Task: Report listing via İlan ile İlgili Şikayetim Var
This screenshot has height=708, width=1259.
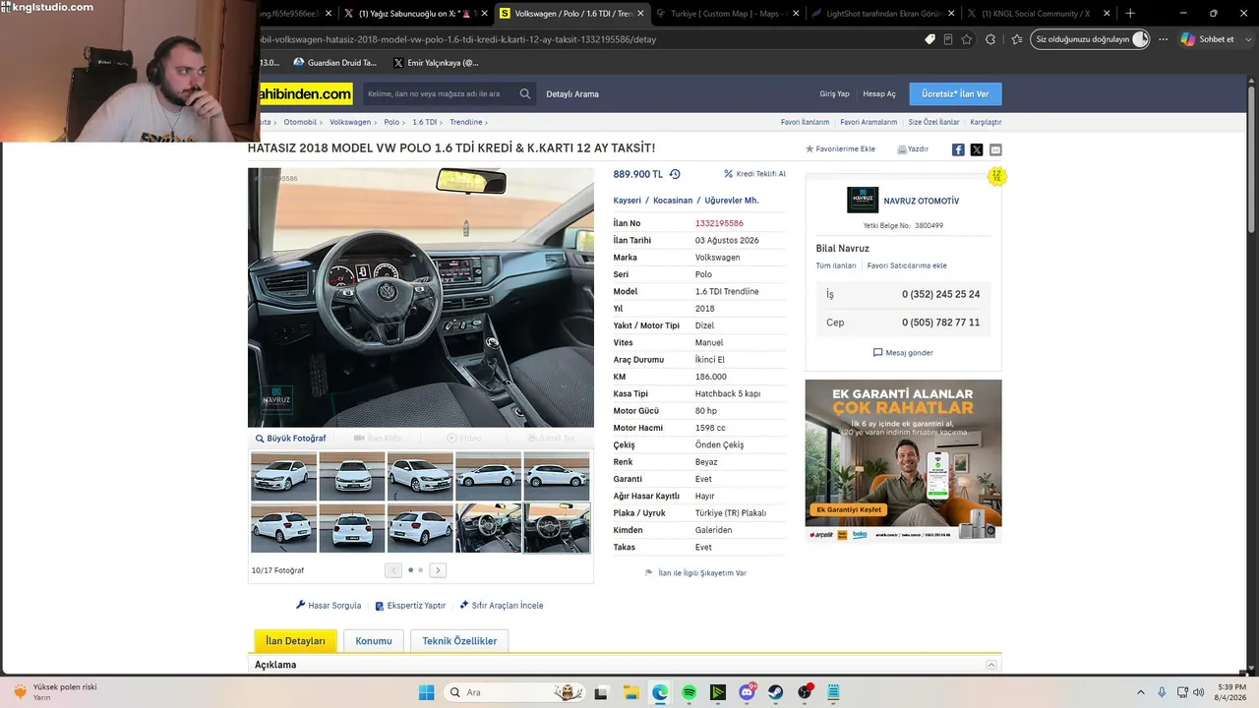Action: (695, 573)
